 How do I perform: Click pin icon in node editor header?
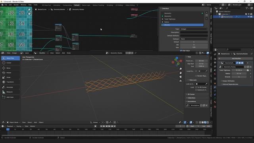click(x=136, y=53)
